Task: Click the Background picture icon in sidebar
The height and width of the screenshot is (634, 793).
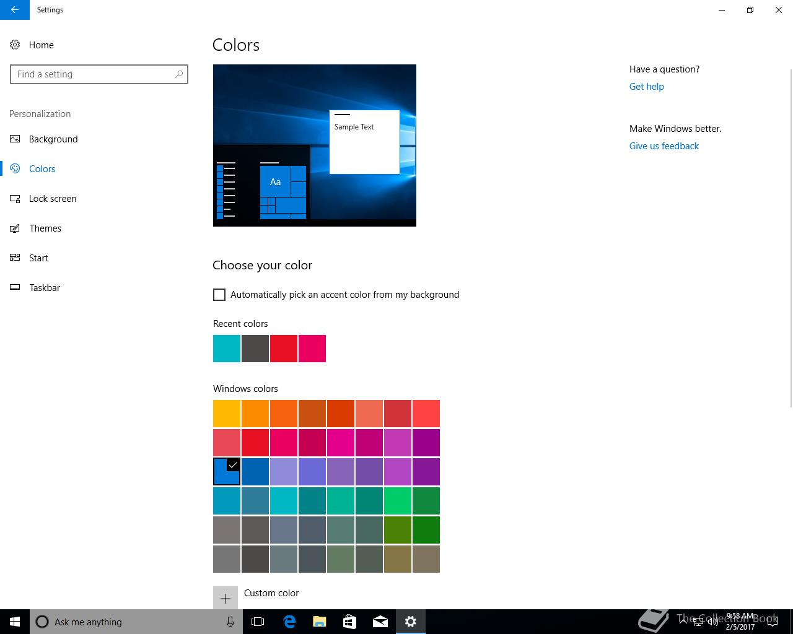Action: point(15,139)
